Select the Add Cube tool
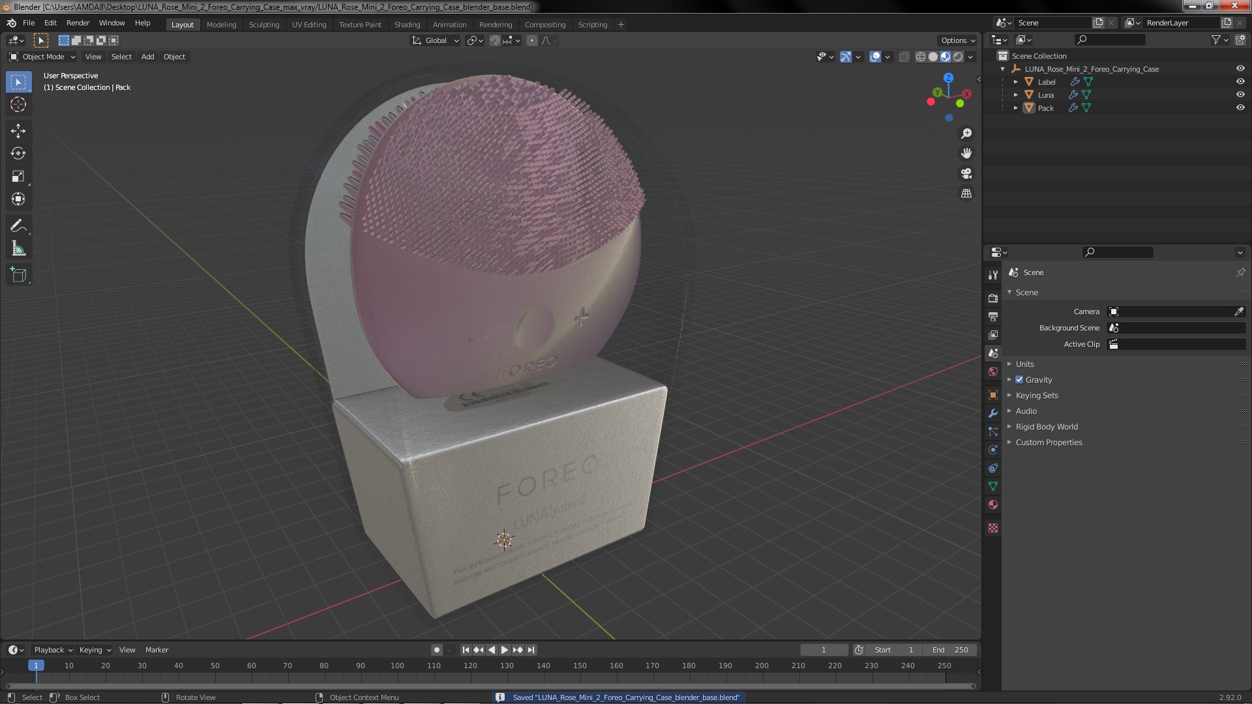This screenshot has width=1252, height=704. [x=18, y=275]
